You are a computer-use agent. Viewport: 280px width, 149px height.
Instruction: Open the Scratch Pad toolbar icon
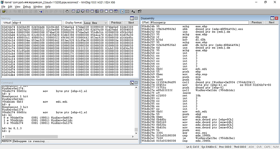pyautogui.click(x=107, y=11)
